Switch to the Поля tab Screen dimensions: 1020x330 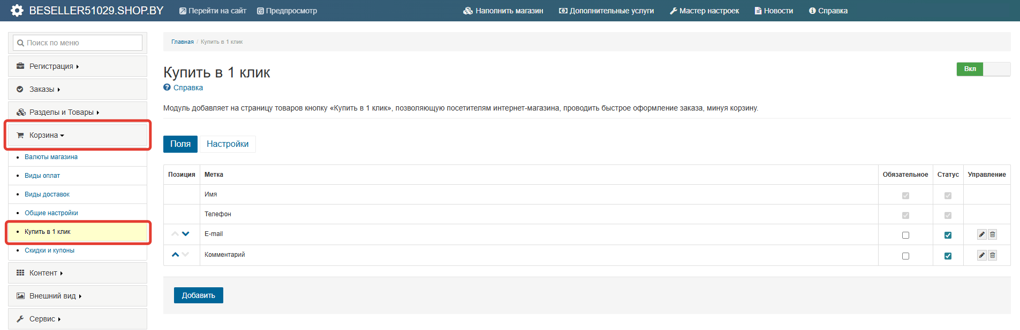coord(180,144)
